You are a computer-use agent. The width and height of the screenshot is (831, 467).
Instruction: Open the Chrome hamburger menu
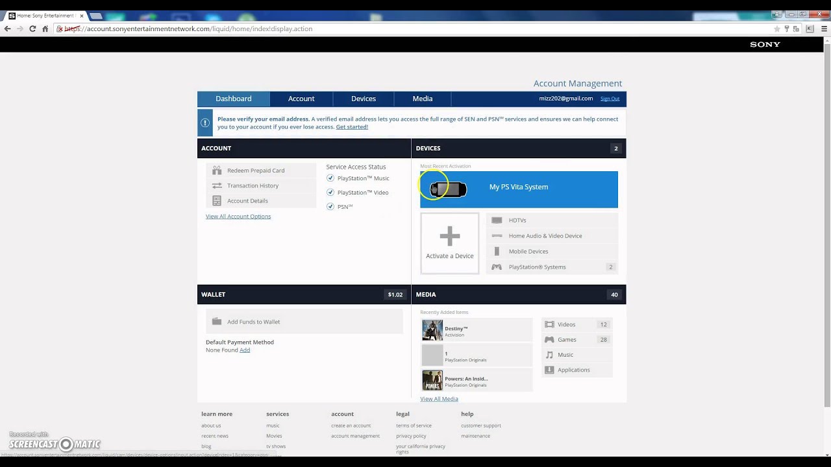click(x=824, y=29)
